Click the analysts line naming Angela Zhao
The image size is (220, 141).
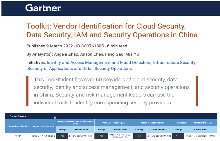(82, 54)
